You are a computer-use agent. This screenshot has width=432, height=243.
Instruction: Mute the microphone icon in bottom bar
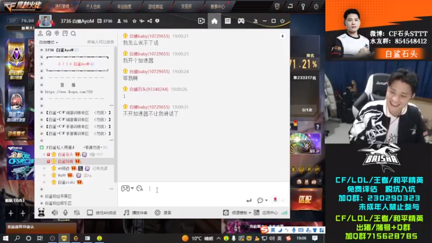pyautogui.click(x=65, y=212)
